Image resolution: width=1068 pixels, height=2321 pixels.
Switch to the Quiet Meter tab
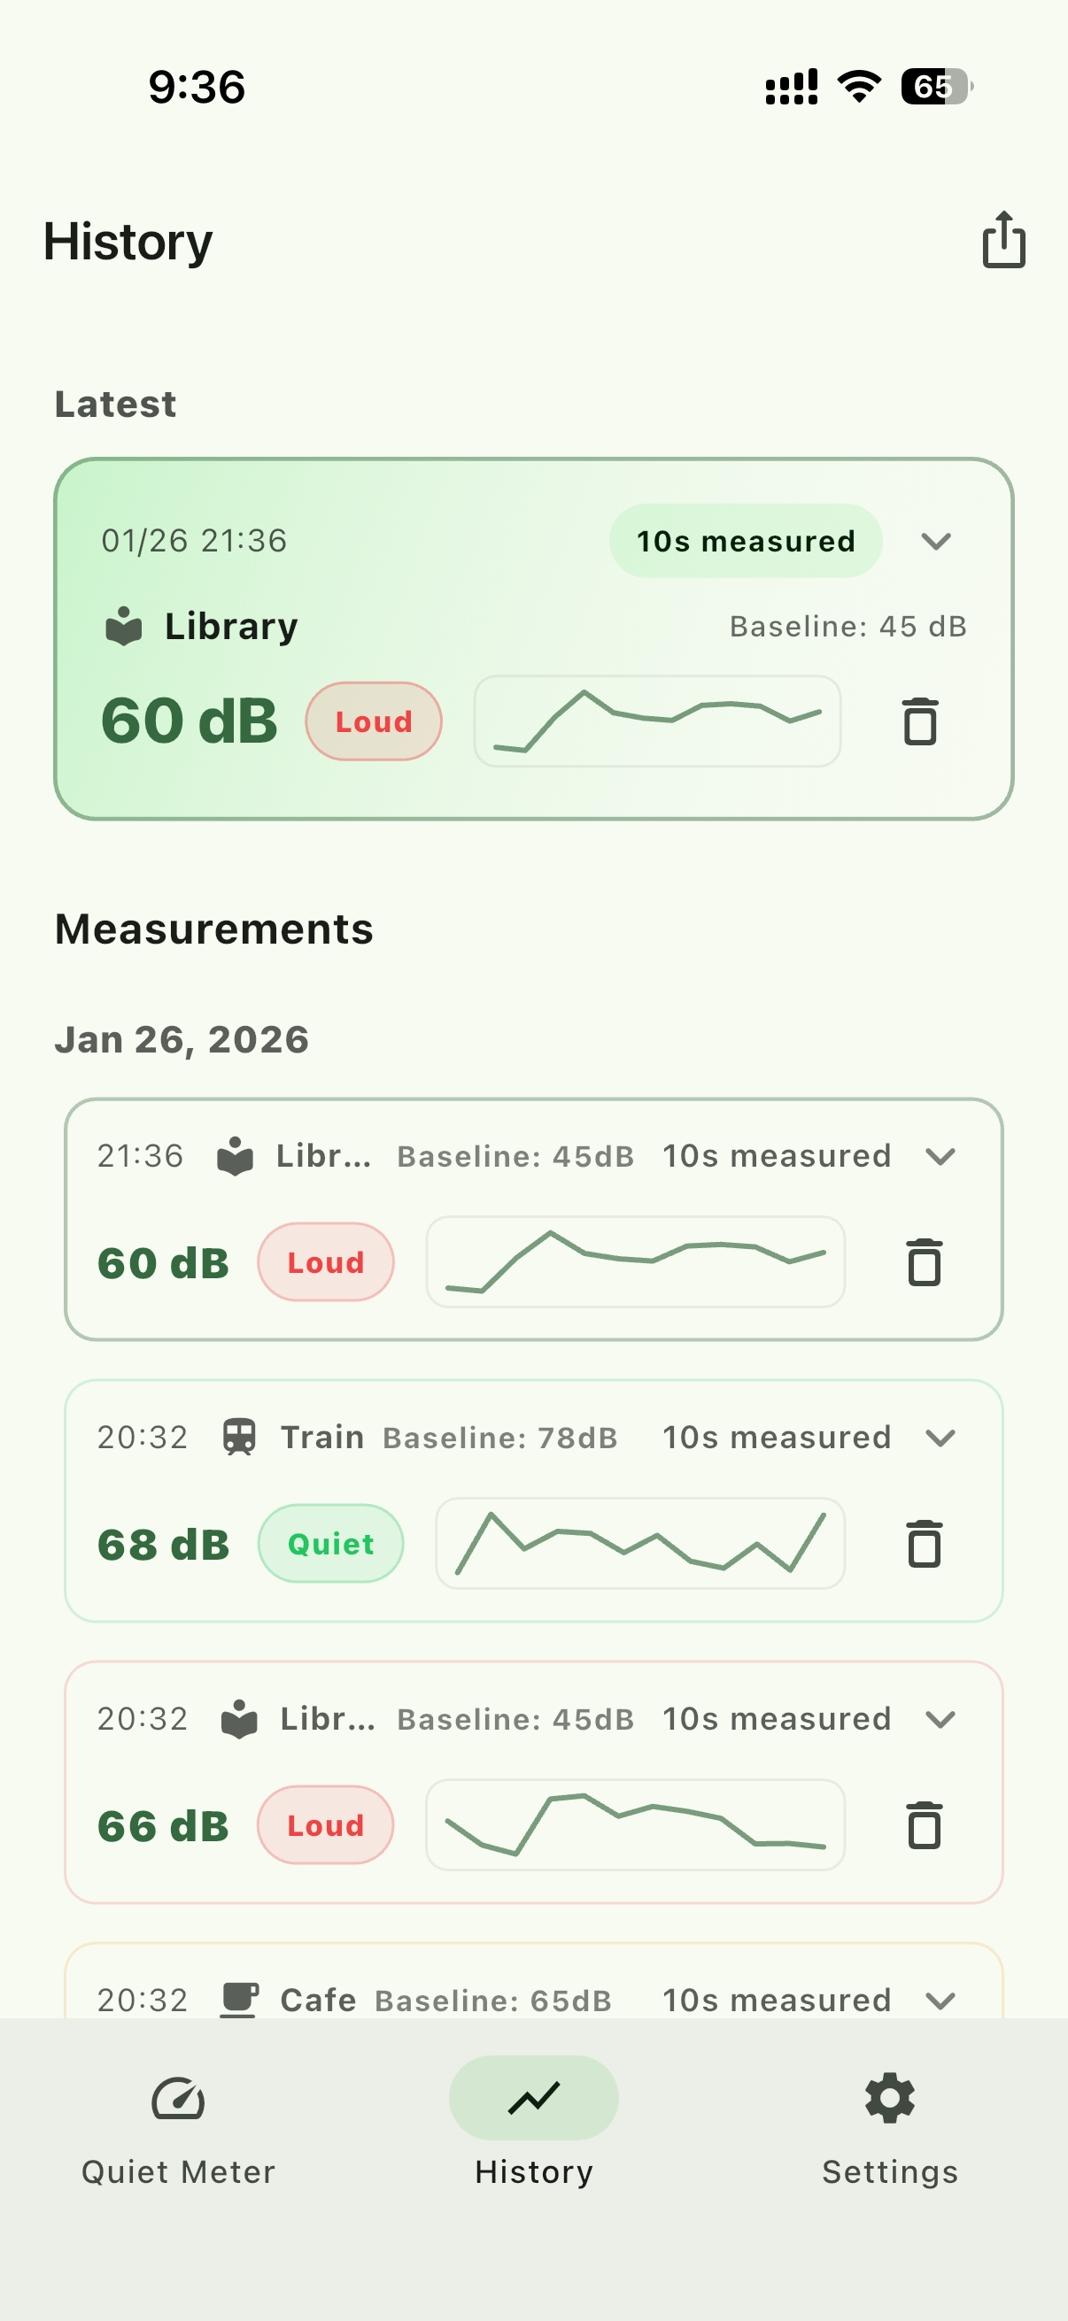[x=179, y=2130]
